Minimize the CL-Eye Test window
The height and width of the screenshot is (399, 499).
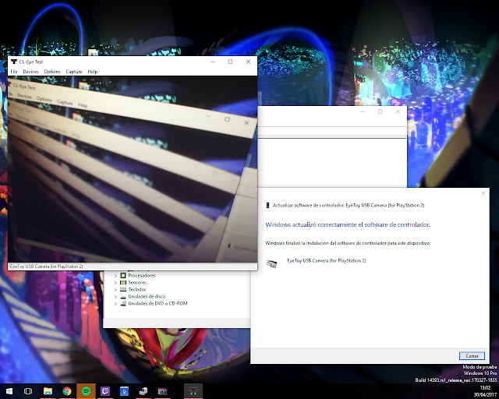click(x=213, y=62)
